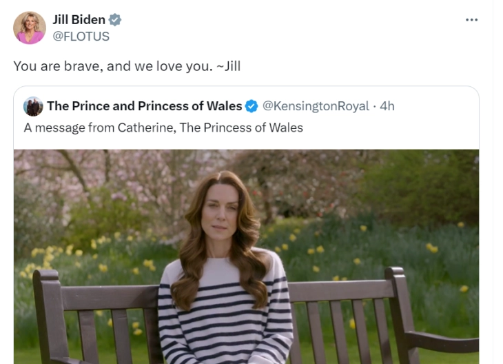
Task: Click the words "The Princess of Wales" in caption
Action: pos(241,128)
